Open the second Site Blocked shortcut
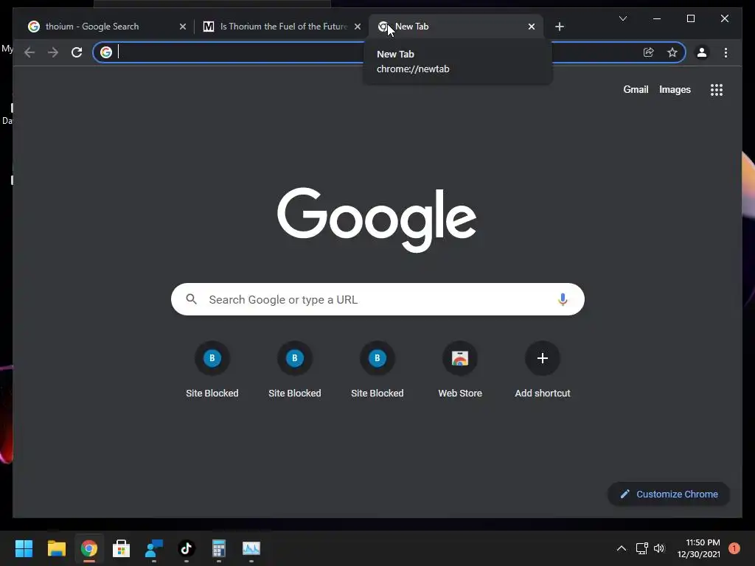This screenshot has width=755, height=566. tap(295, 370)
